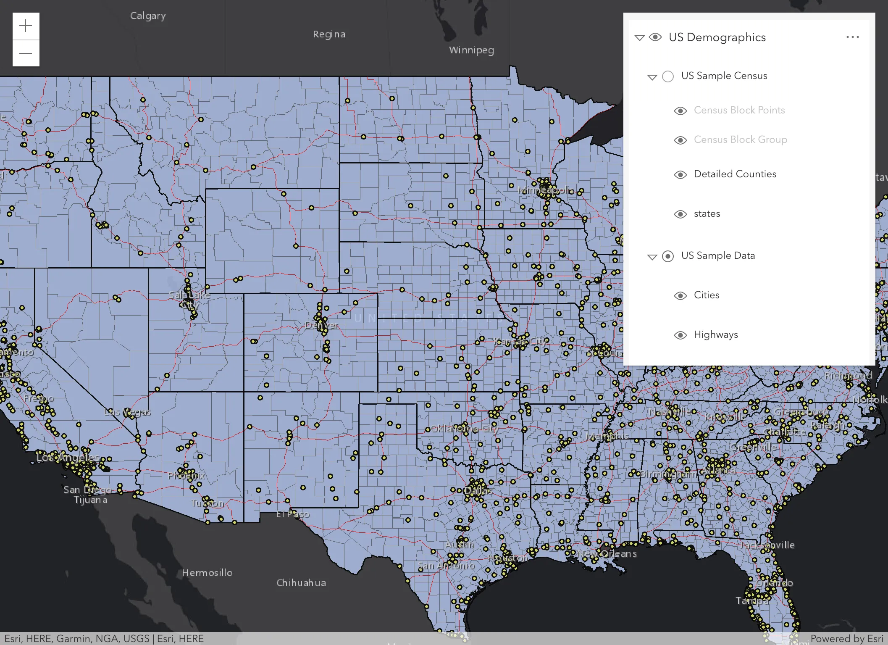The height and width of the screenshot is (645, 888).
Task: Click the Detailed Counties layer label
Action: tap(735, 174)
